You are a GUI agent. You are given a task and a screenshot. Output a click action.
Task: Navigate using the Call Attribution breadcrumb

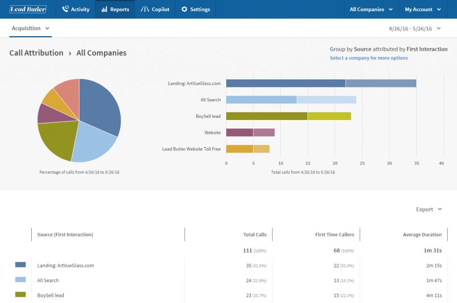pos(36,53)
